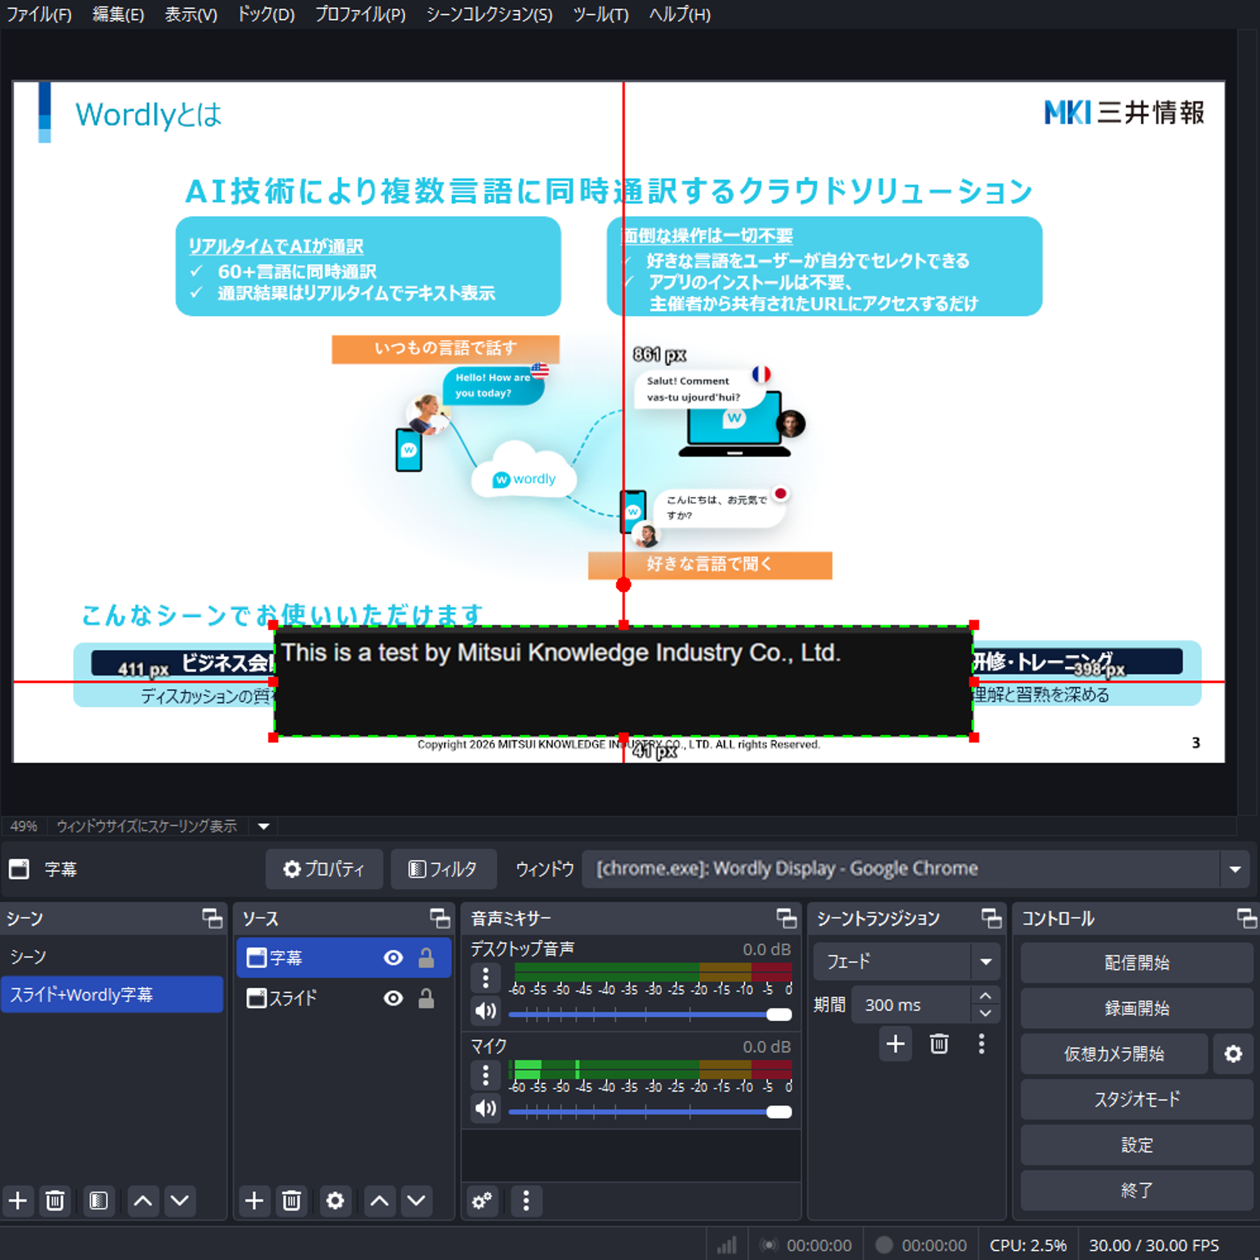Viewport: 1260px width, 1260px height.
Task: Toggle lock on 字幕 source
Action: tap(426, 958)
